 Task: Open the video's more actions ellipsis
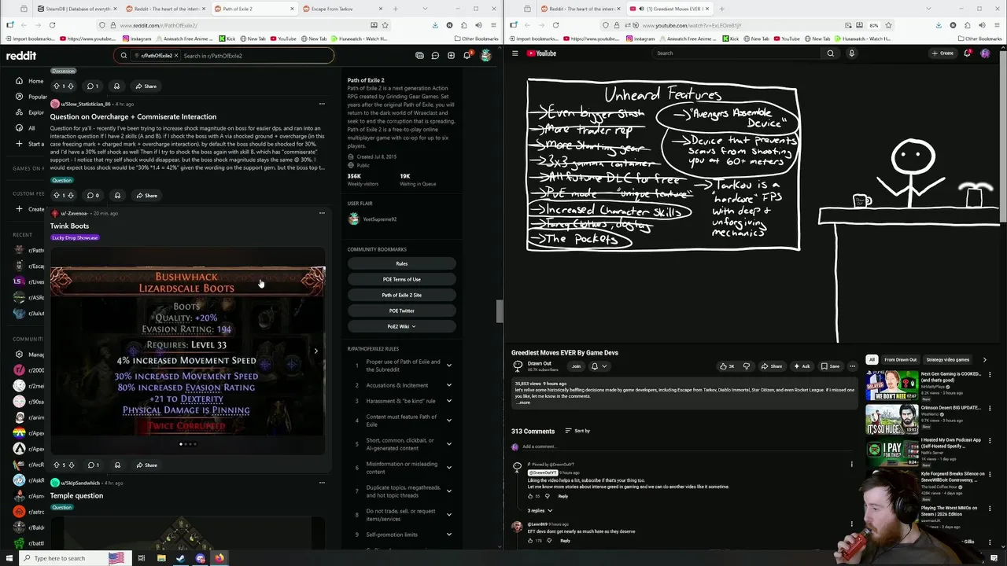pos(852,366)
